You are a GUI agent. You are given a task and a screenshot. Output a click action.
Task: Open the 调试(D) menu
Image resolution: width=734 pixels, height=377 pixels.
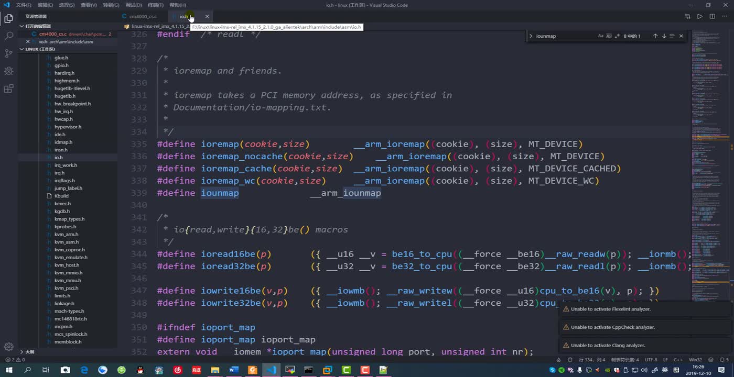pyautogui.click(x=134, y=5)
